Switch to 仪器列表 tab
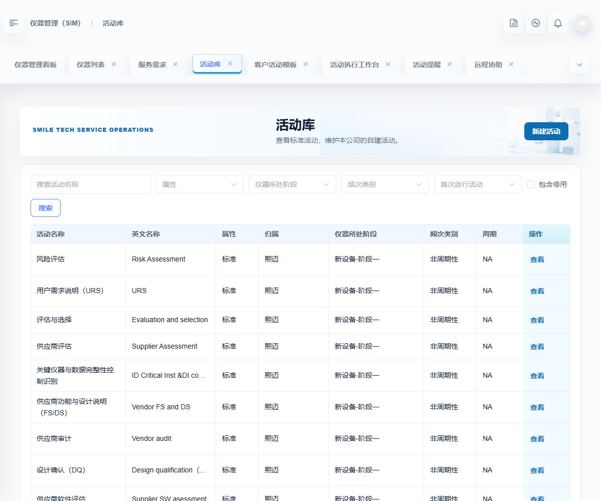The height and width of the screenshot is (501, 601). coord(90,64)
